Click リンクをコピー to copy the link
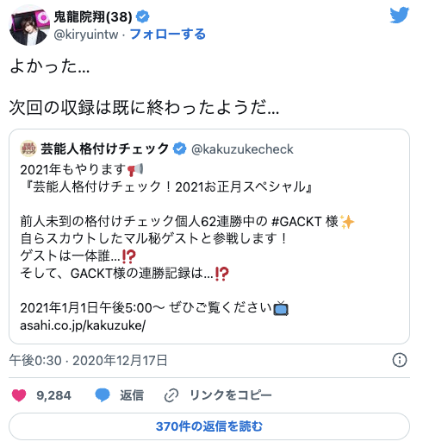The width and height of the screenshot is (423, 448). (231, 395)
